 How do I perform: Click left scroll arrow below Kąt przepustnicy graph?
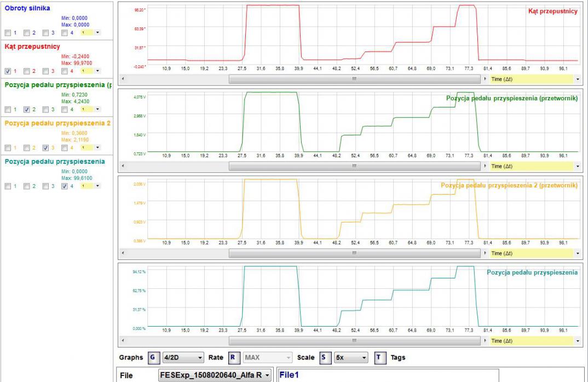coord(123,79)
